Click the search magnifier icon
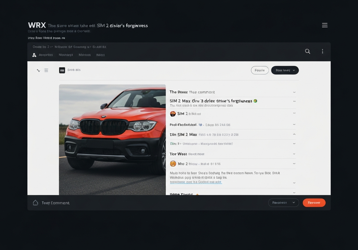 coord(308,51)
